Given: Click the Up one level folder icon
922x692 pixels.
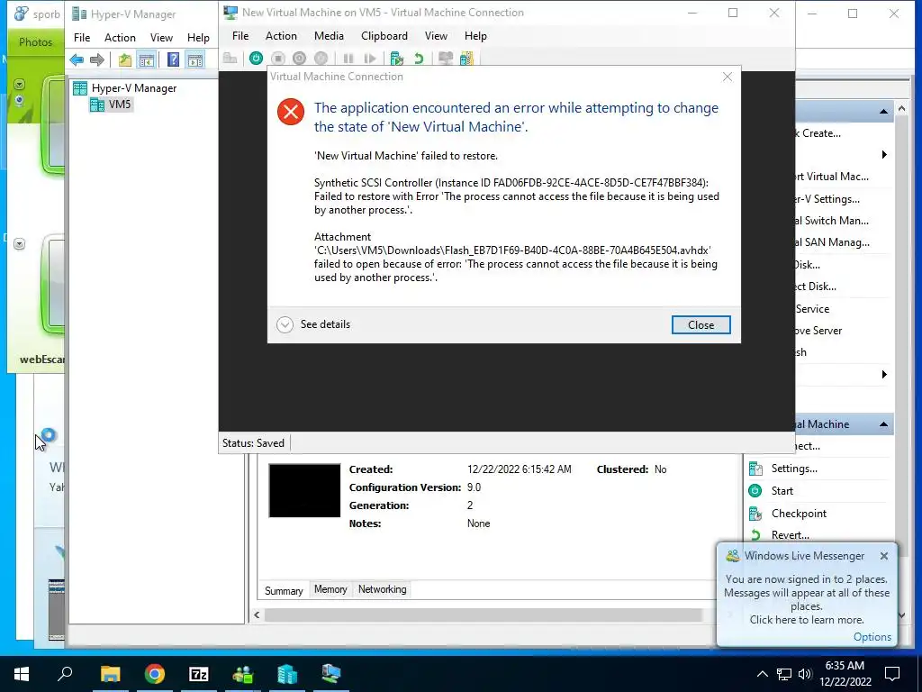Looking at the screenshot, I should click(124, 59).
